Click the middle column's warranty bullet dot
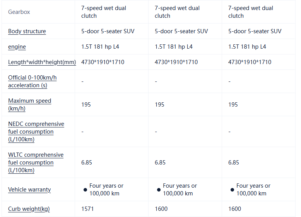The width and height of the screenshot is (301, 217). point(159,190)
